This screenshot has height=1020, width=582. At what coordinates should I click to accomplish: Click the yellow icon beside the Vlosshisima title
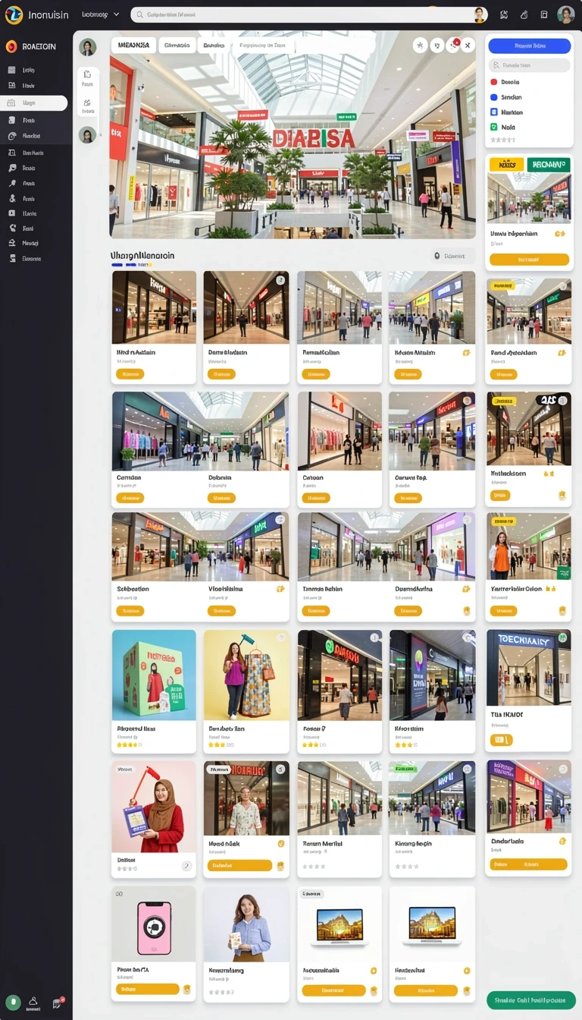coord(280,588)
